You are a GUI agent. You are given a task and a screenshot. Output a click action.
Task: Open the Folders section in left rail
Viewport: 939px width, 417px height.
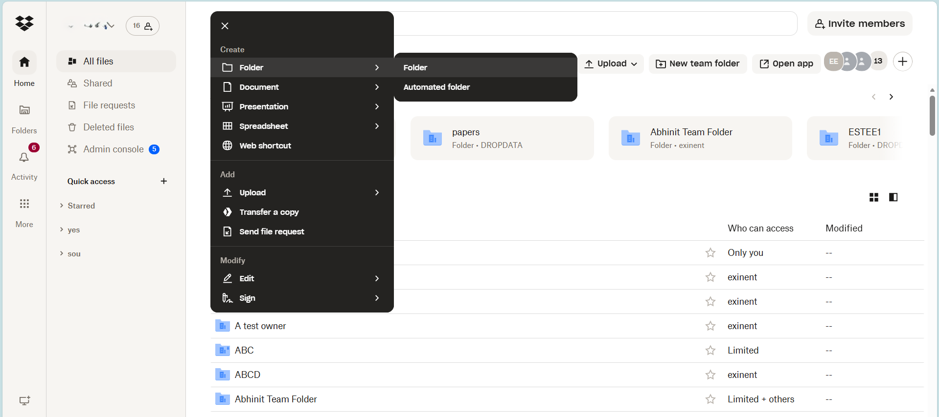pos(24,119)
